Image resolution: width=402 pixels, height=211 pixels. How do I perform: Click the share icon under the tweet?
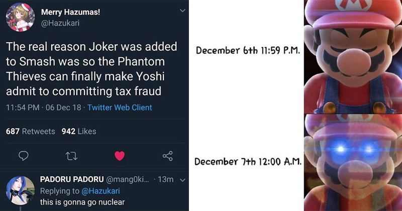point(168,156)
